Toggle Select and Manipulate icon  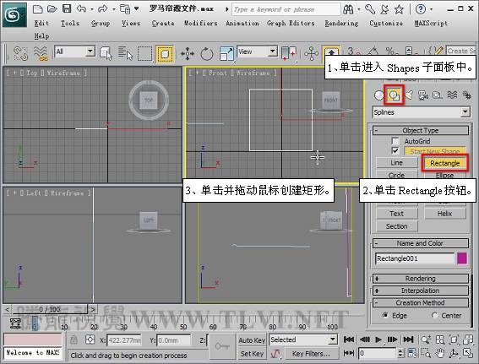click(312, 53)
